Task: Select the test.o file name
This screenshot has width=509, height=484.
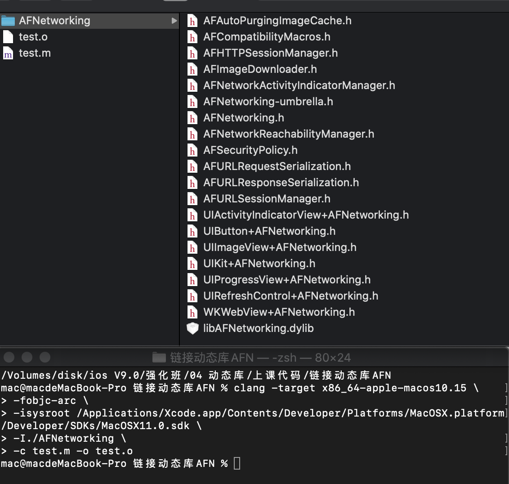Action: click(33, 37)
